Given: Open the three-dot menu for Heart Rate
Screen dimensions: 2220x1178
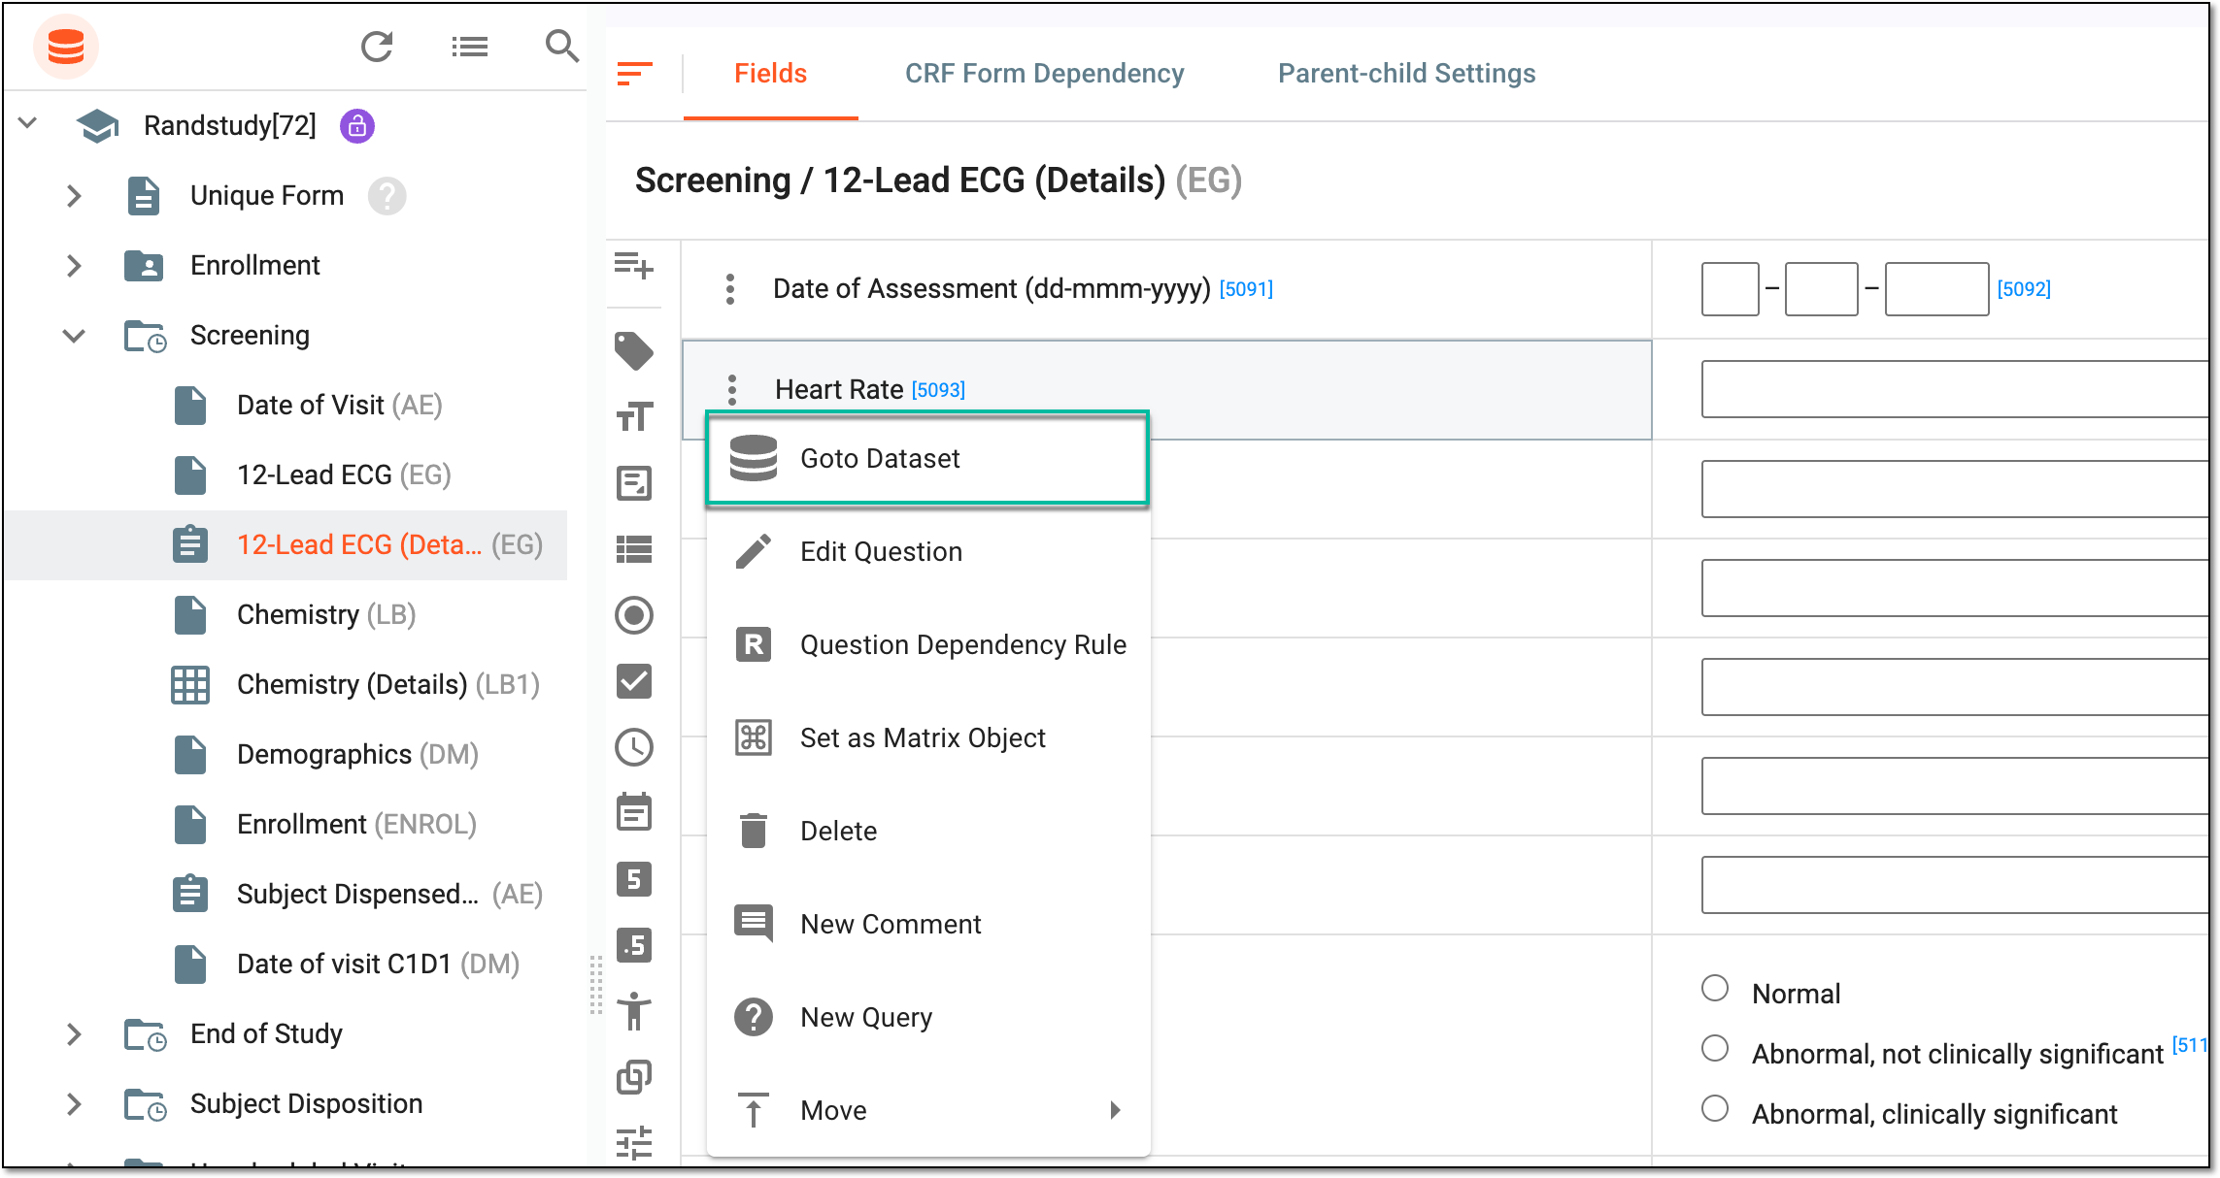Looking at the screenshot, I should click(x=732, y=389).
